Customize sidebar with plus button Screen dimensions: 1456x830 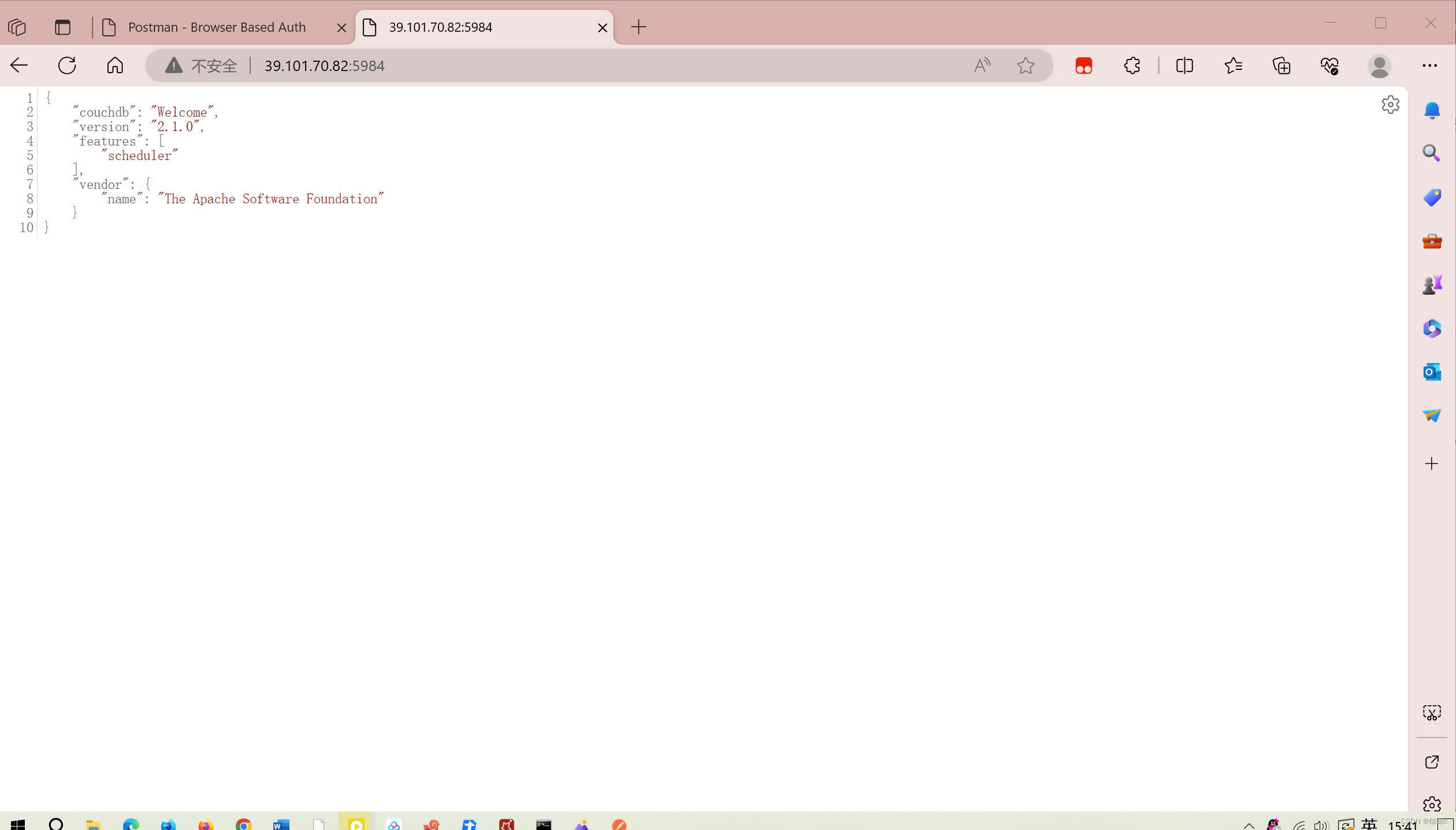point(1431,464)
